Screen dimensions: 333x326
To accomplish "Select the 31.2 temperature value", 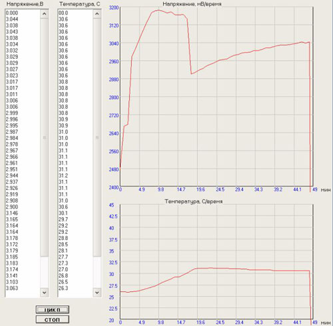I will (63, 175).
